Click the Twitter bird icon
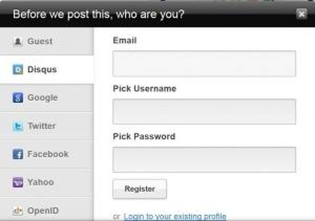This screenshot has width=315, height=221. pyautogui.click(x=18, y=126)
